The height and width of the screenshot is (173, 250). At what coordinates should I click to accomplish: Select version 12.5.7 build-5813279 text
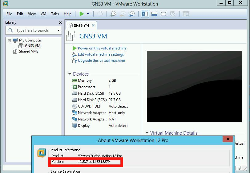click(x=94, y=162)
